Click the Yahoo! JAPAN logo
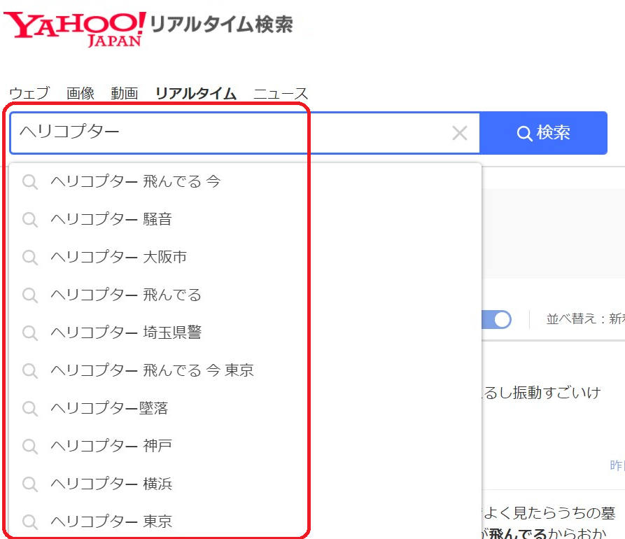 [74, 29]
